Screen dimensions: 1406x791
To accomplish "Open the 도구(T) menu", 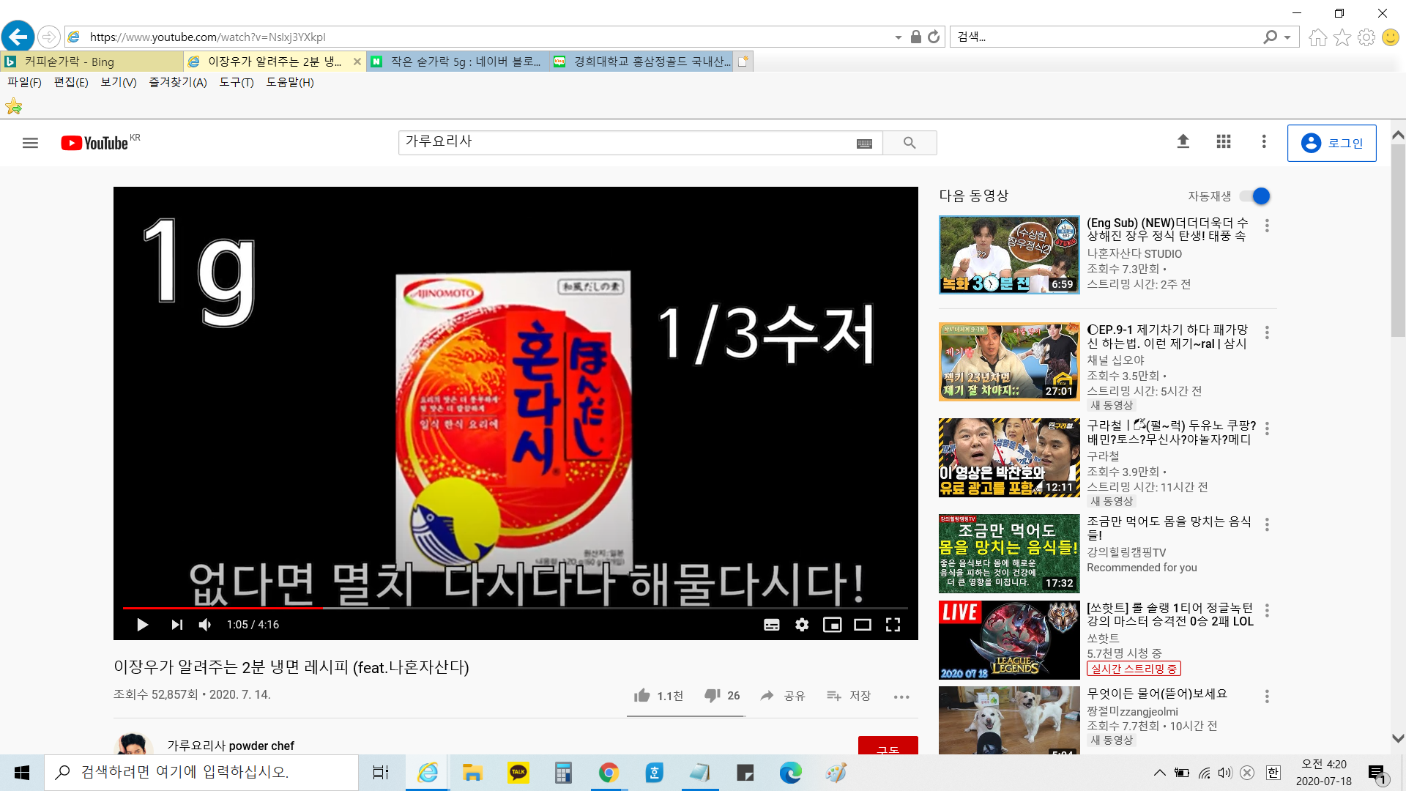I will (236, 82).
